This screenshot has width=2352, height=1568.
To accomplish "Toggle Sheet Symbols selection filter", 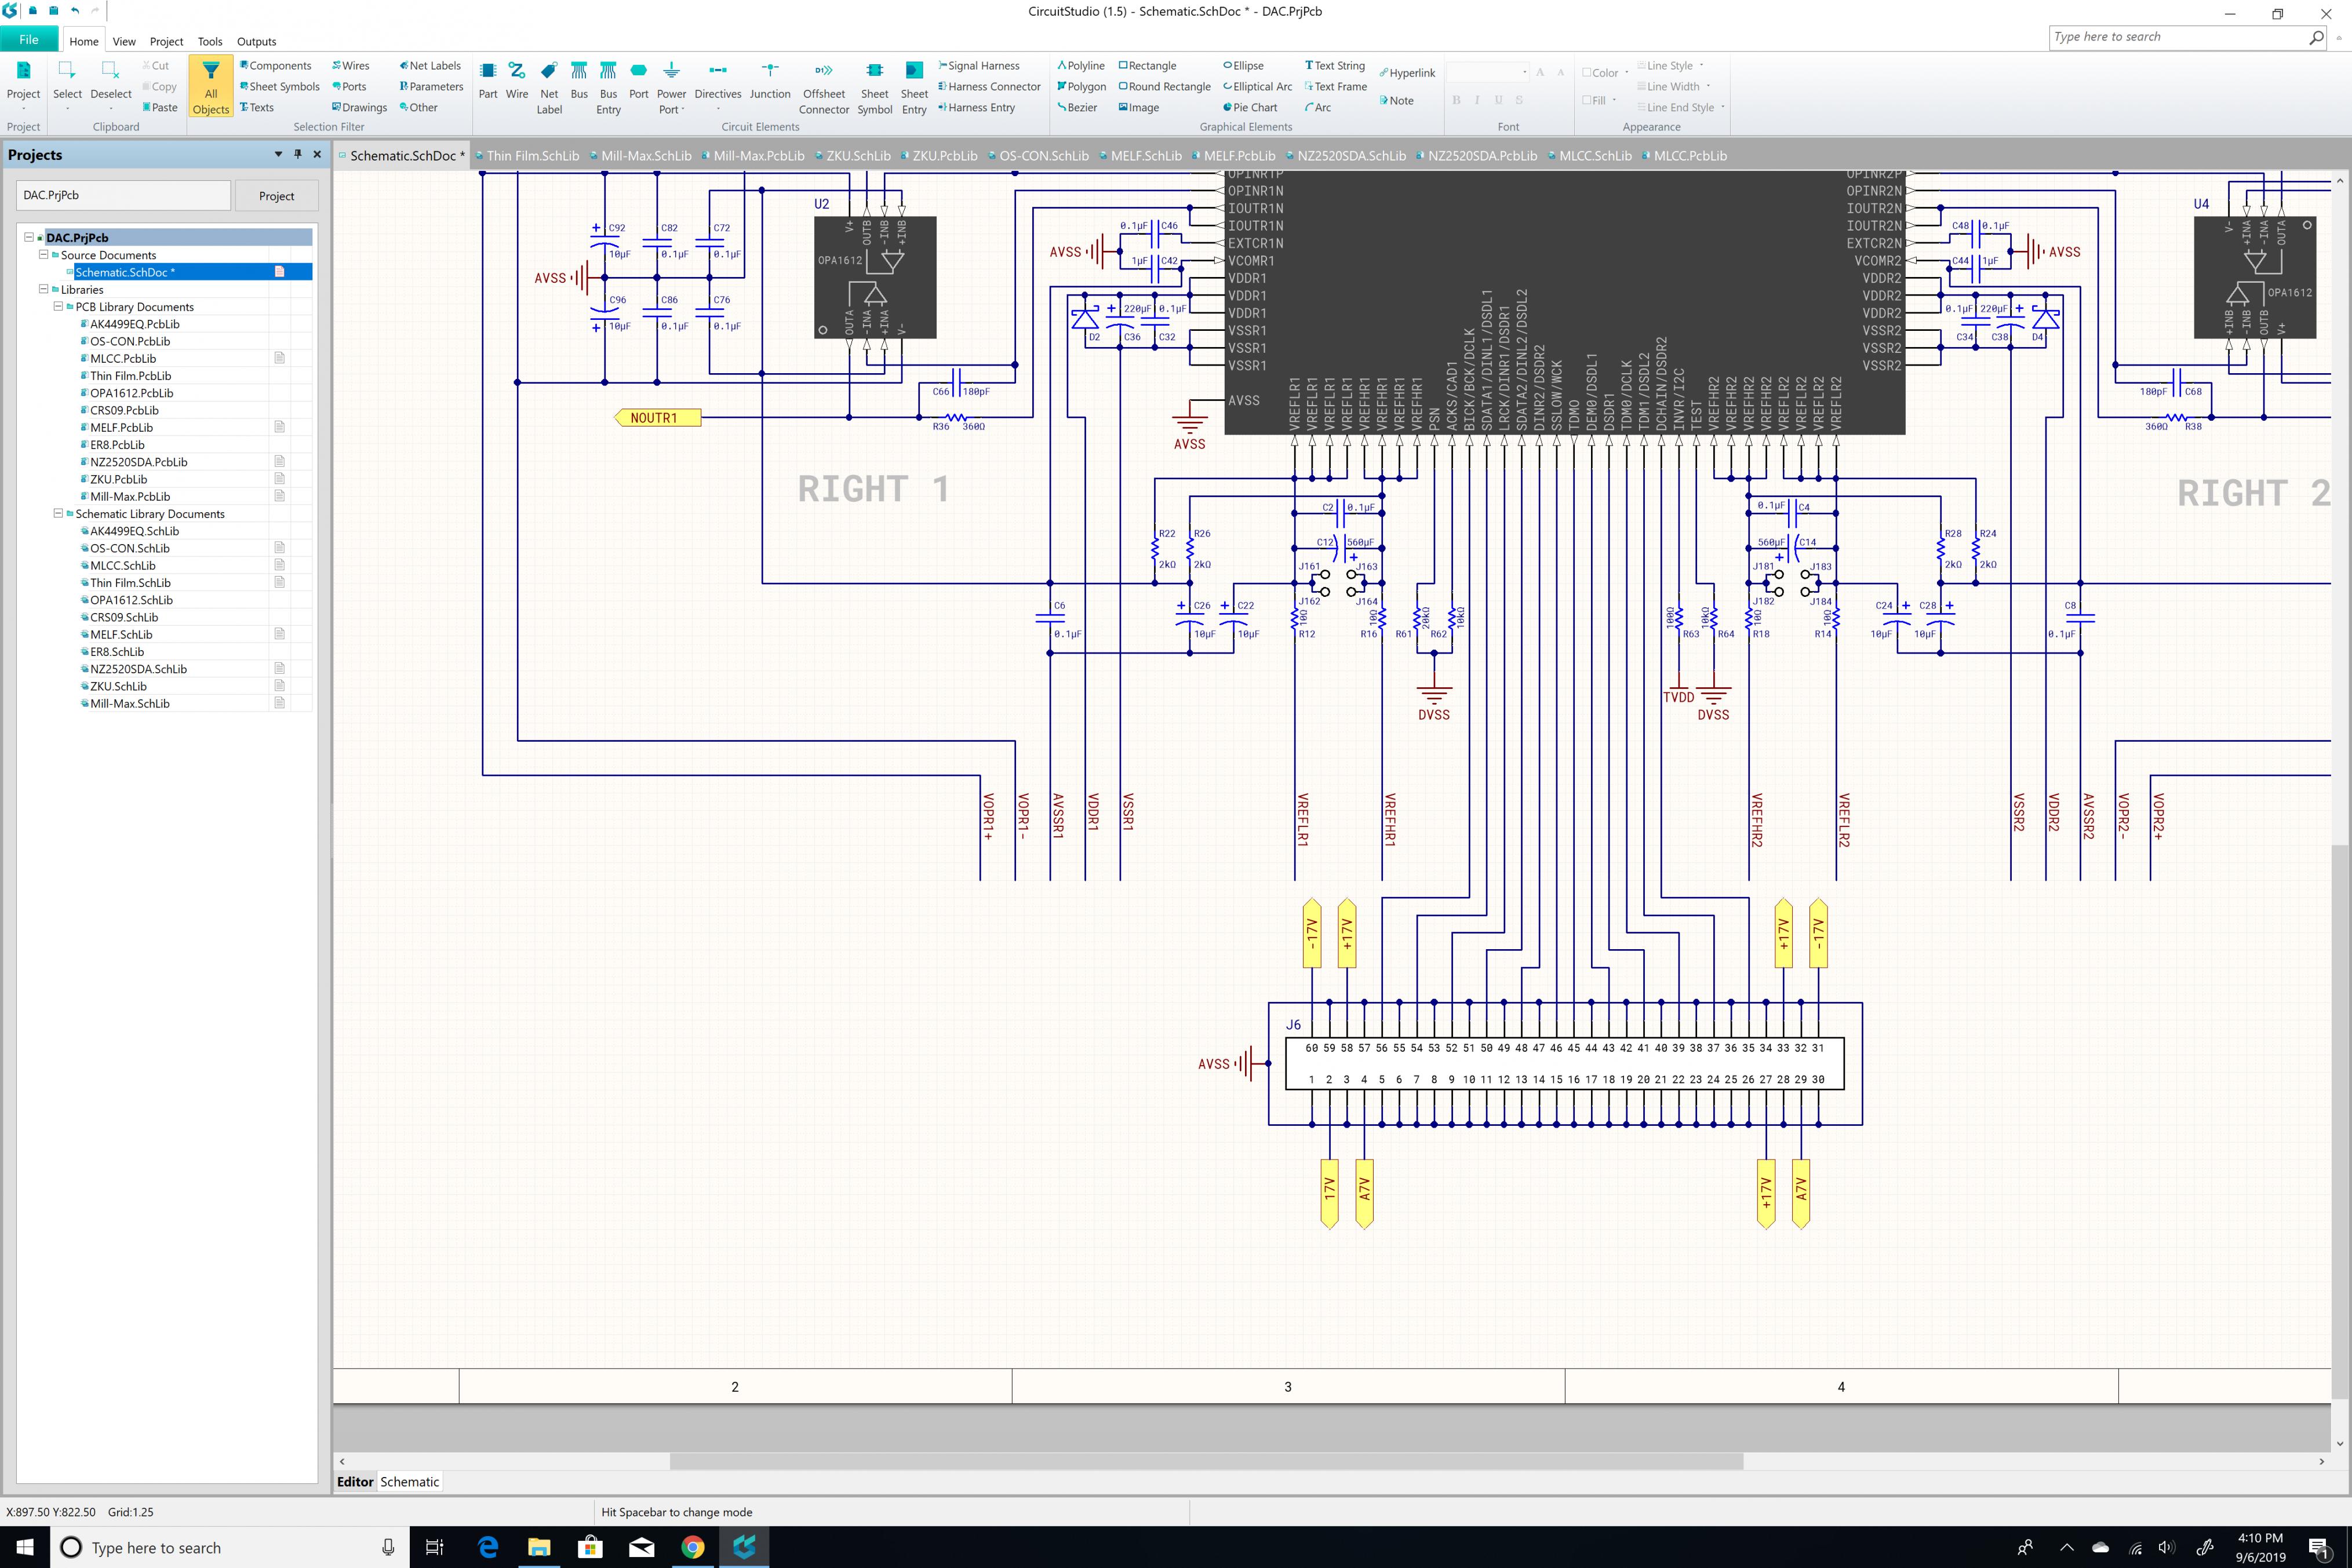I will tap(280, 87).
